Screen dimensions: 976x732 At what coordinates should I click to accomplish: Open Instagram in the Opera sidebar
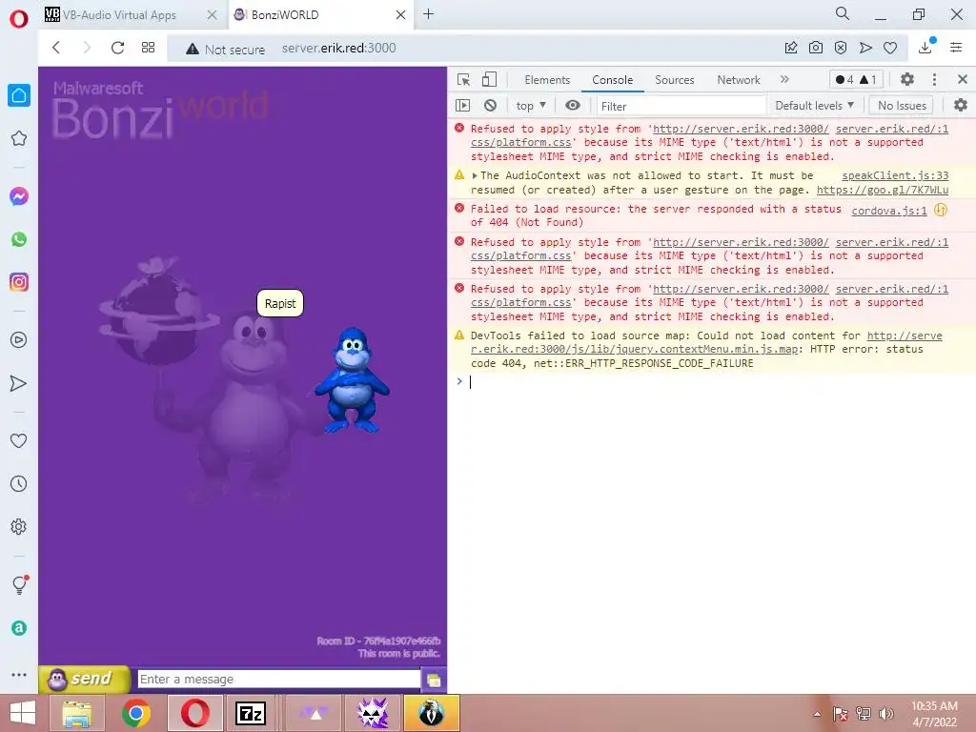click(19, 282)
